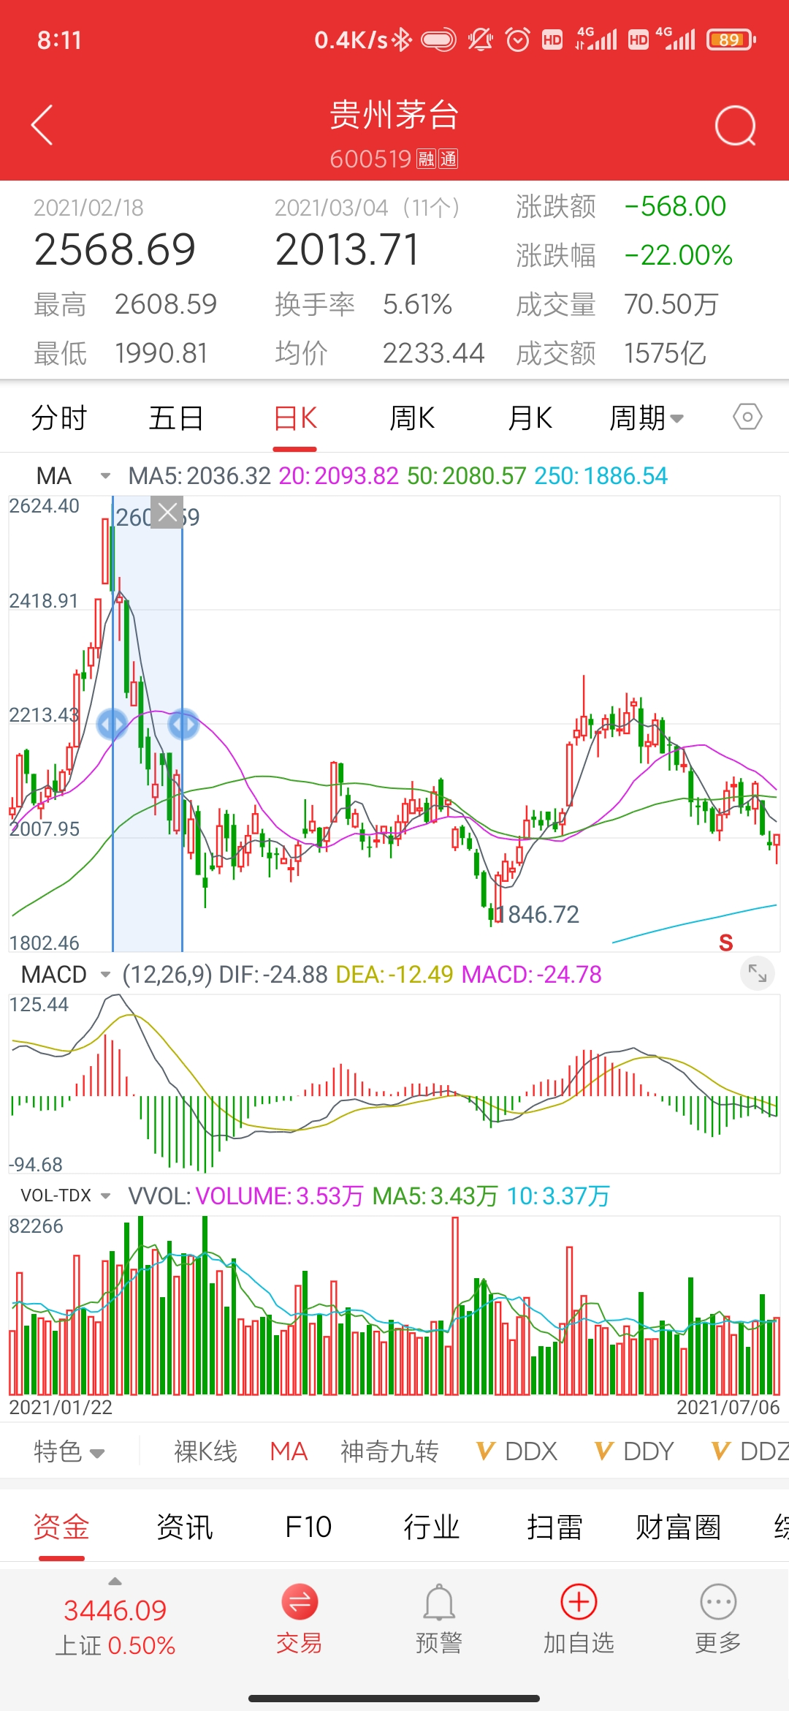789x1711 pixels.
Task: Select the MA overlay option
Action: point(289,1451)
